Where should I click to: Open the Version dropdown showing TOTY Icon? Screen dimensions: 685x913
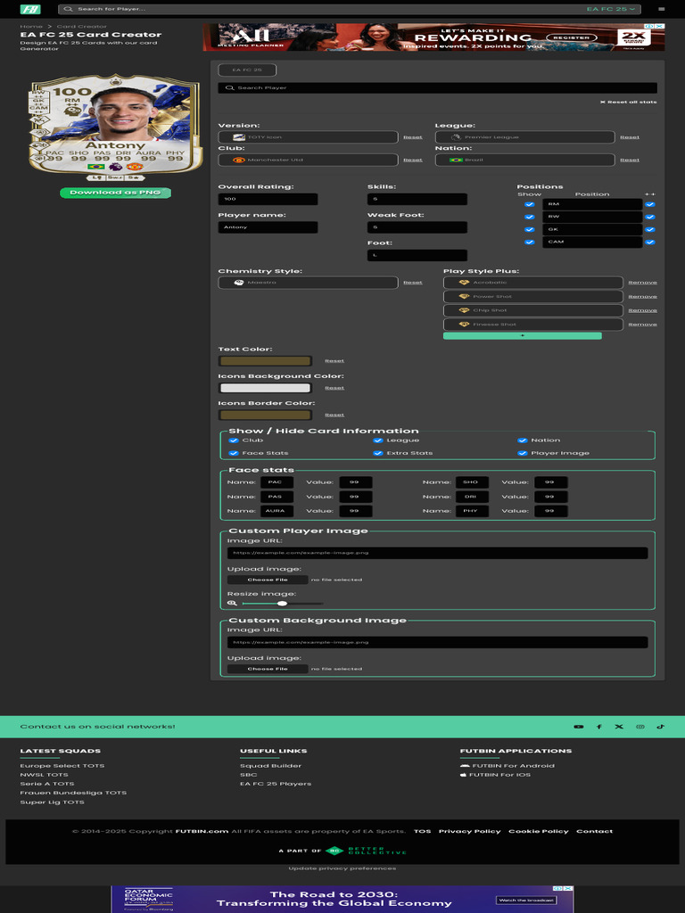(308, 137)
